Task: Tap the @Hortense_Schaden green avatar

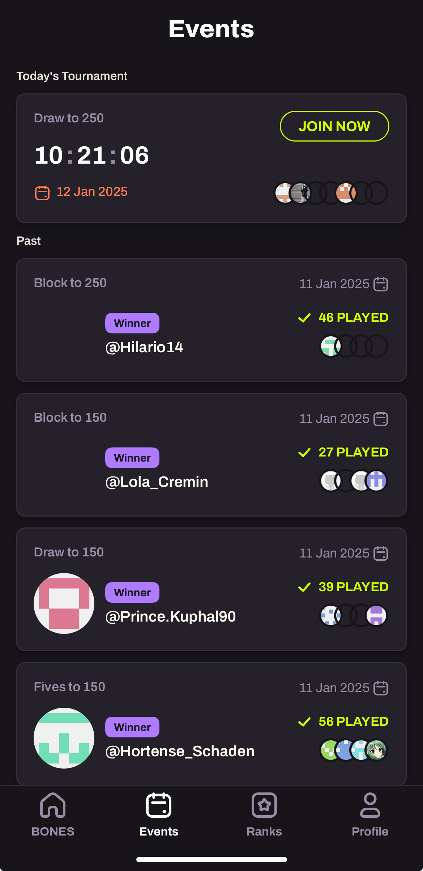Action: pos(64,738)
